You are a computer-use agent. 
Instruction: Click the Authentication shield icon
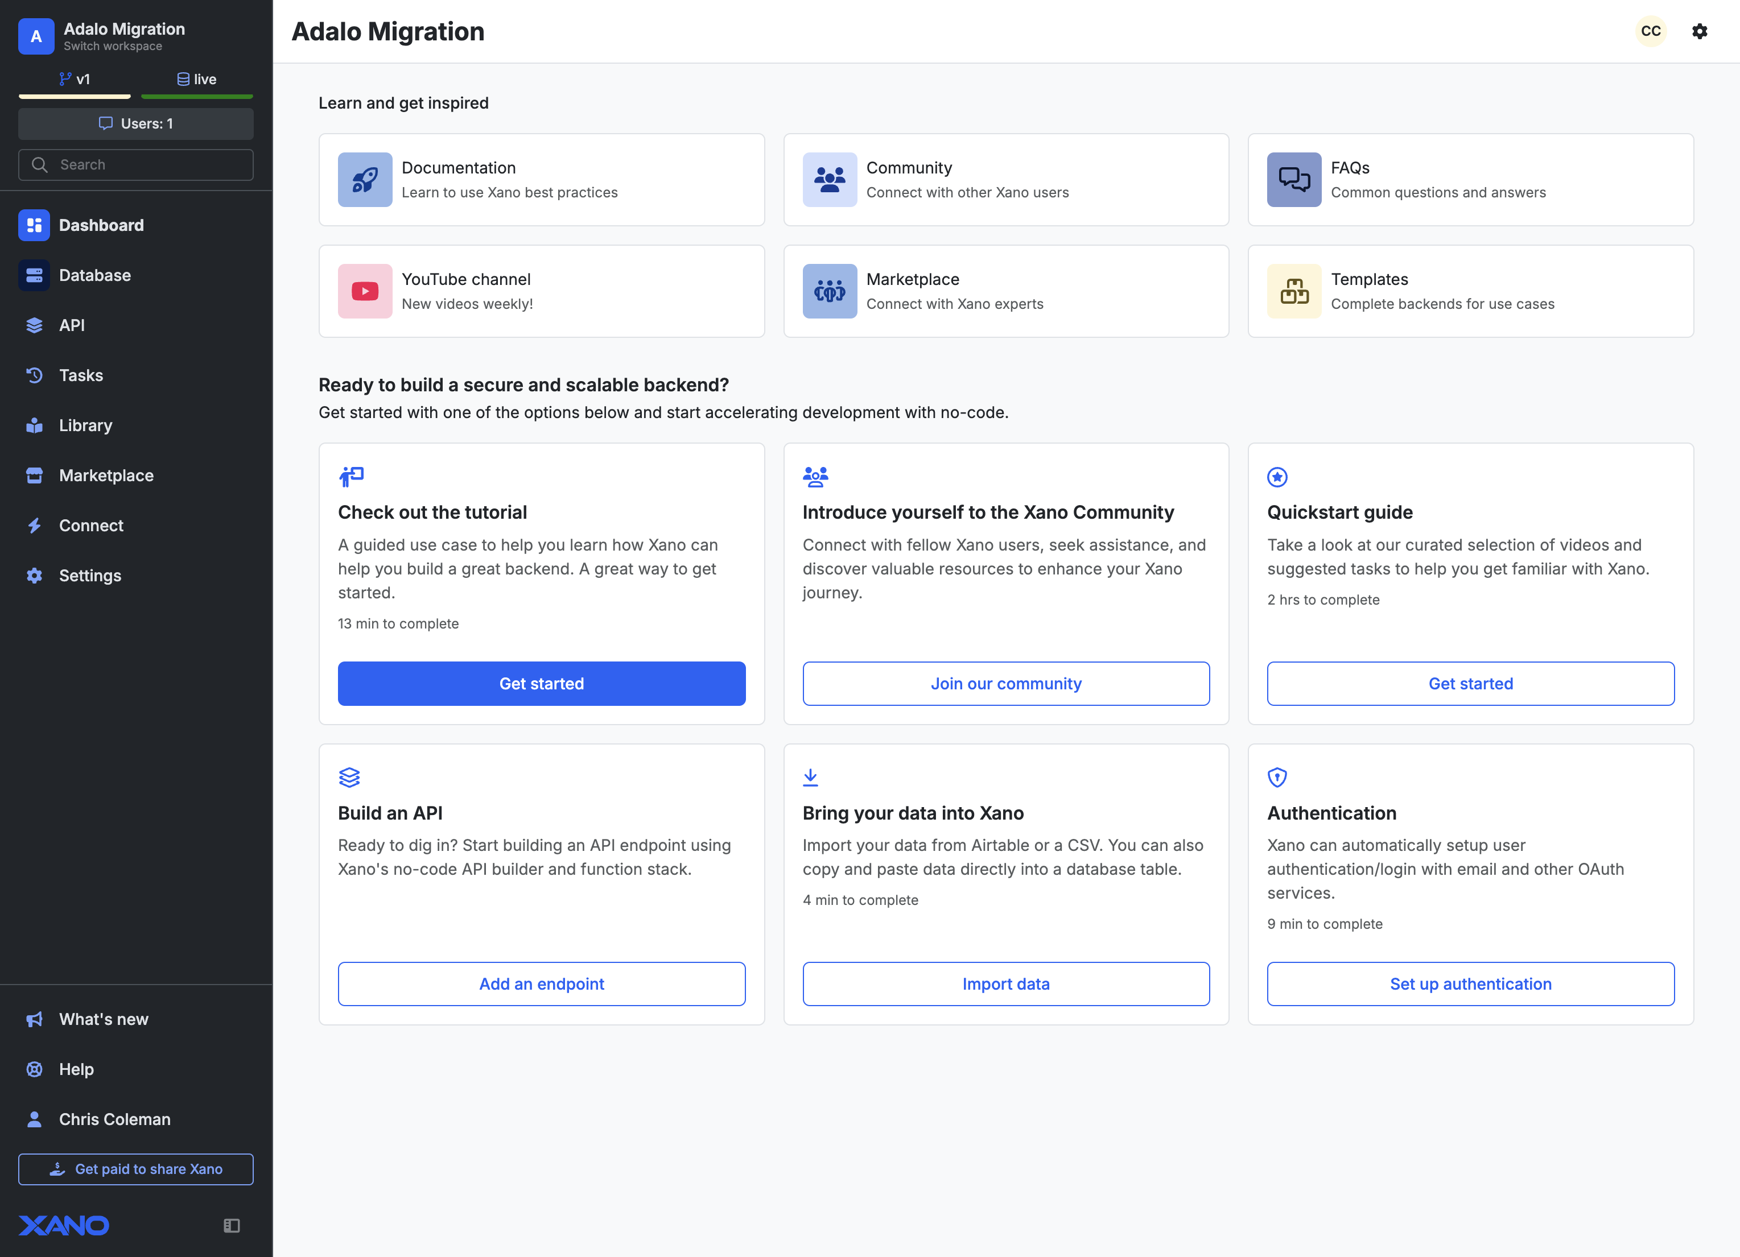coord(1277,778)
